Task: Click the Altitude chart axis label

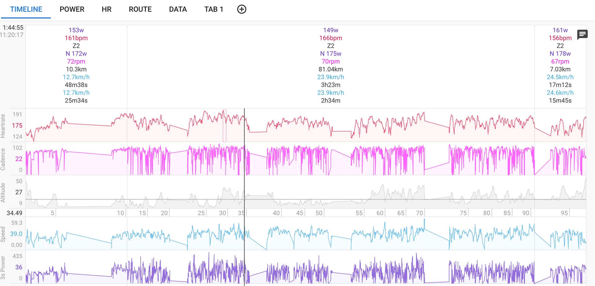Action: click(3, 192)
